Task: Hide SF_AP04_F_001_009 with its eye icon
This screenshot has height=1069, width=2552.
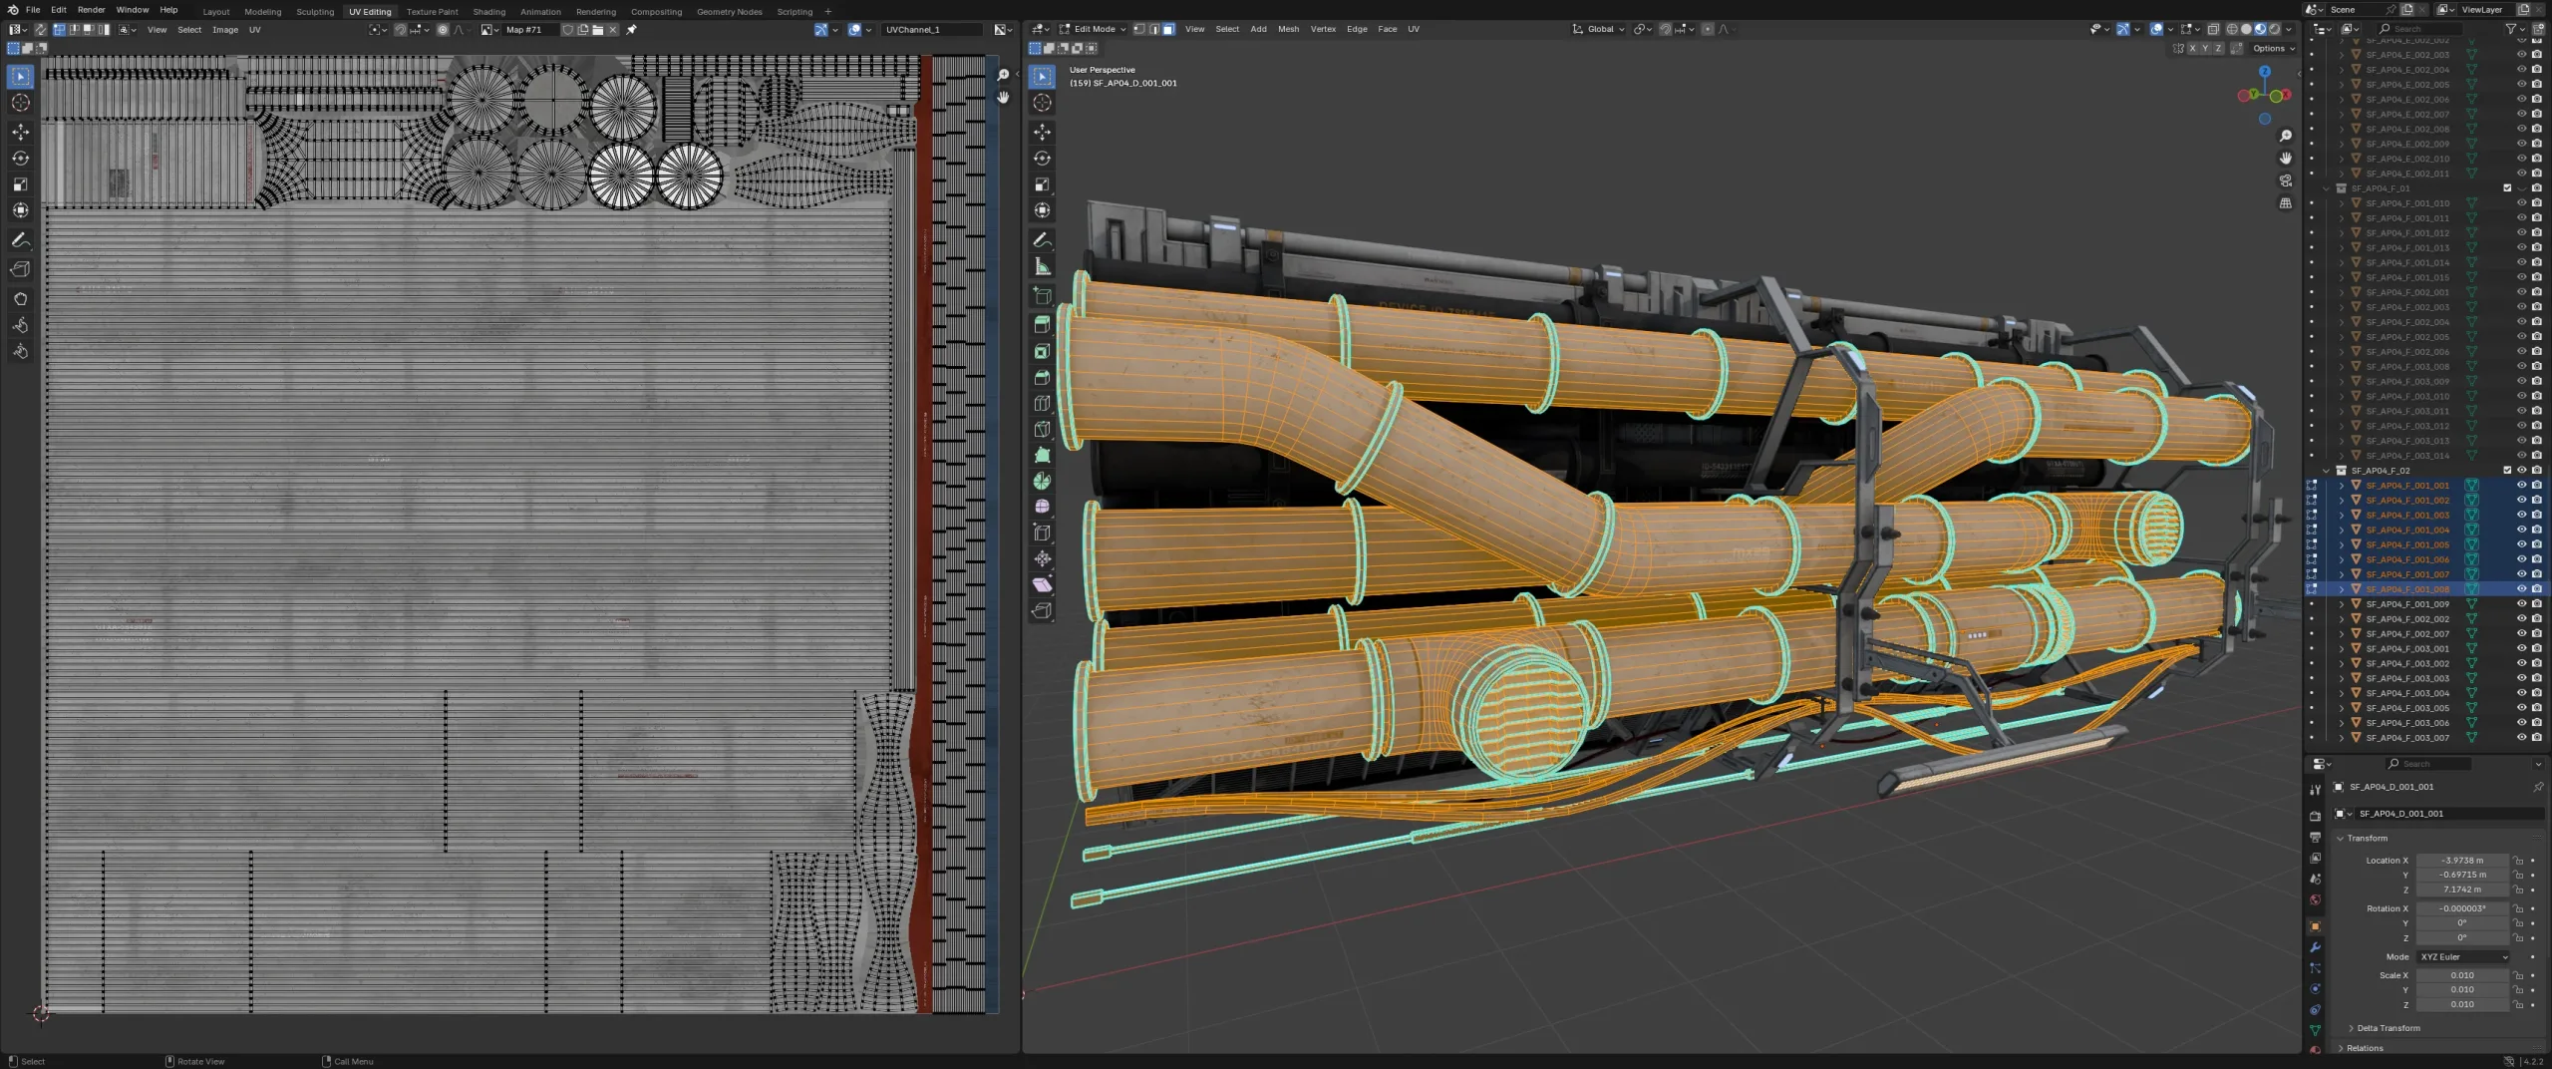Action: coord(2521,604)
